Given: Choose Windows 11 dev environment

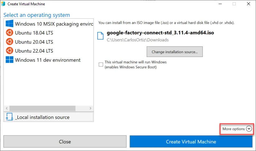Looking at the screenshot, I should [49, 60].
